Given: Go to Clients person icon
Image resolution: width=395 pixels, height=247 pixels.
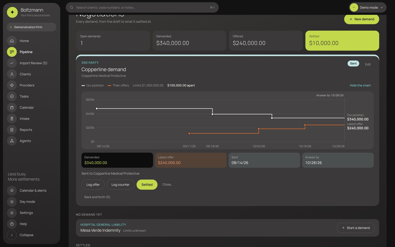Looking at the screenshot, I should coord(12,74).
